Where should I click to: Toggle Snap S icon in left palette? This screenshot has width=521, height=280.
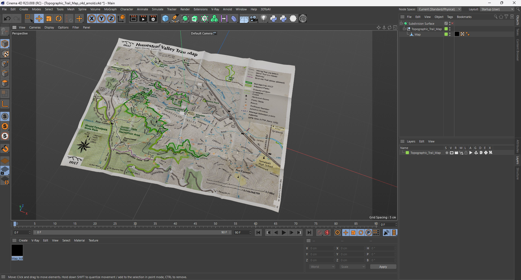coord(5,116)
